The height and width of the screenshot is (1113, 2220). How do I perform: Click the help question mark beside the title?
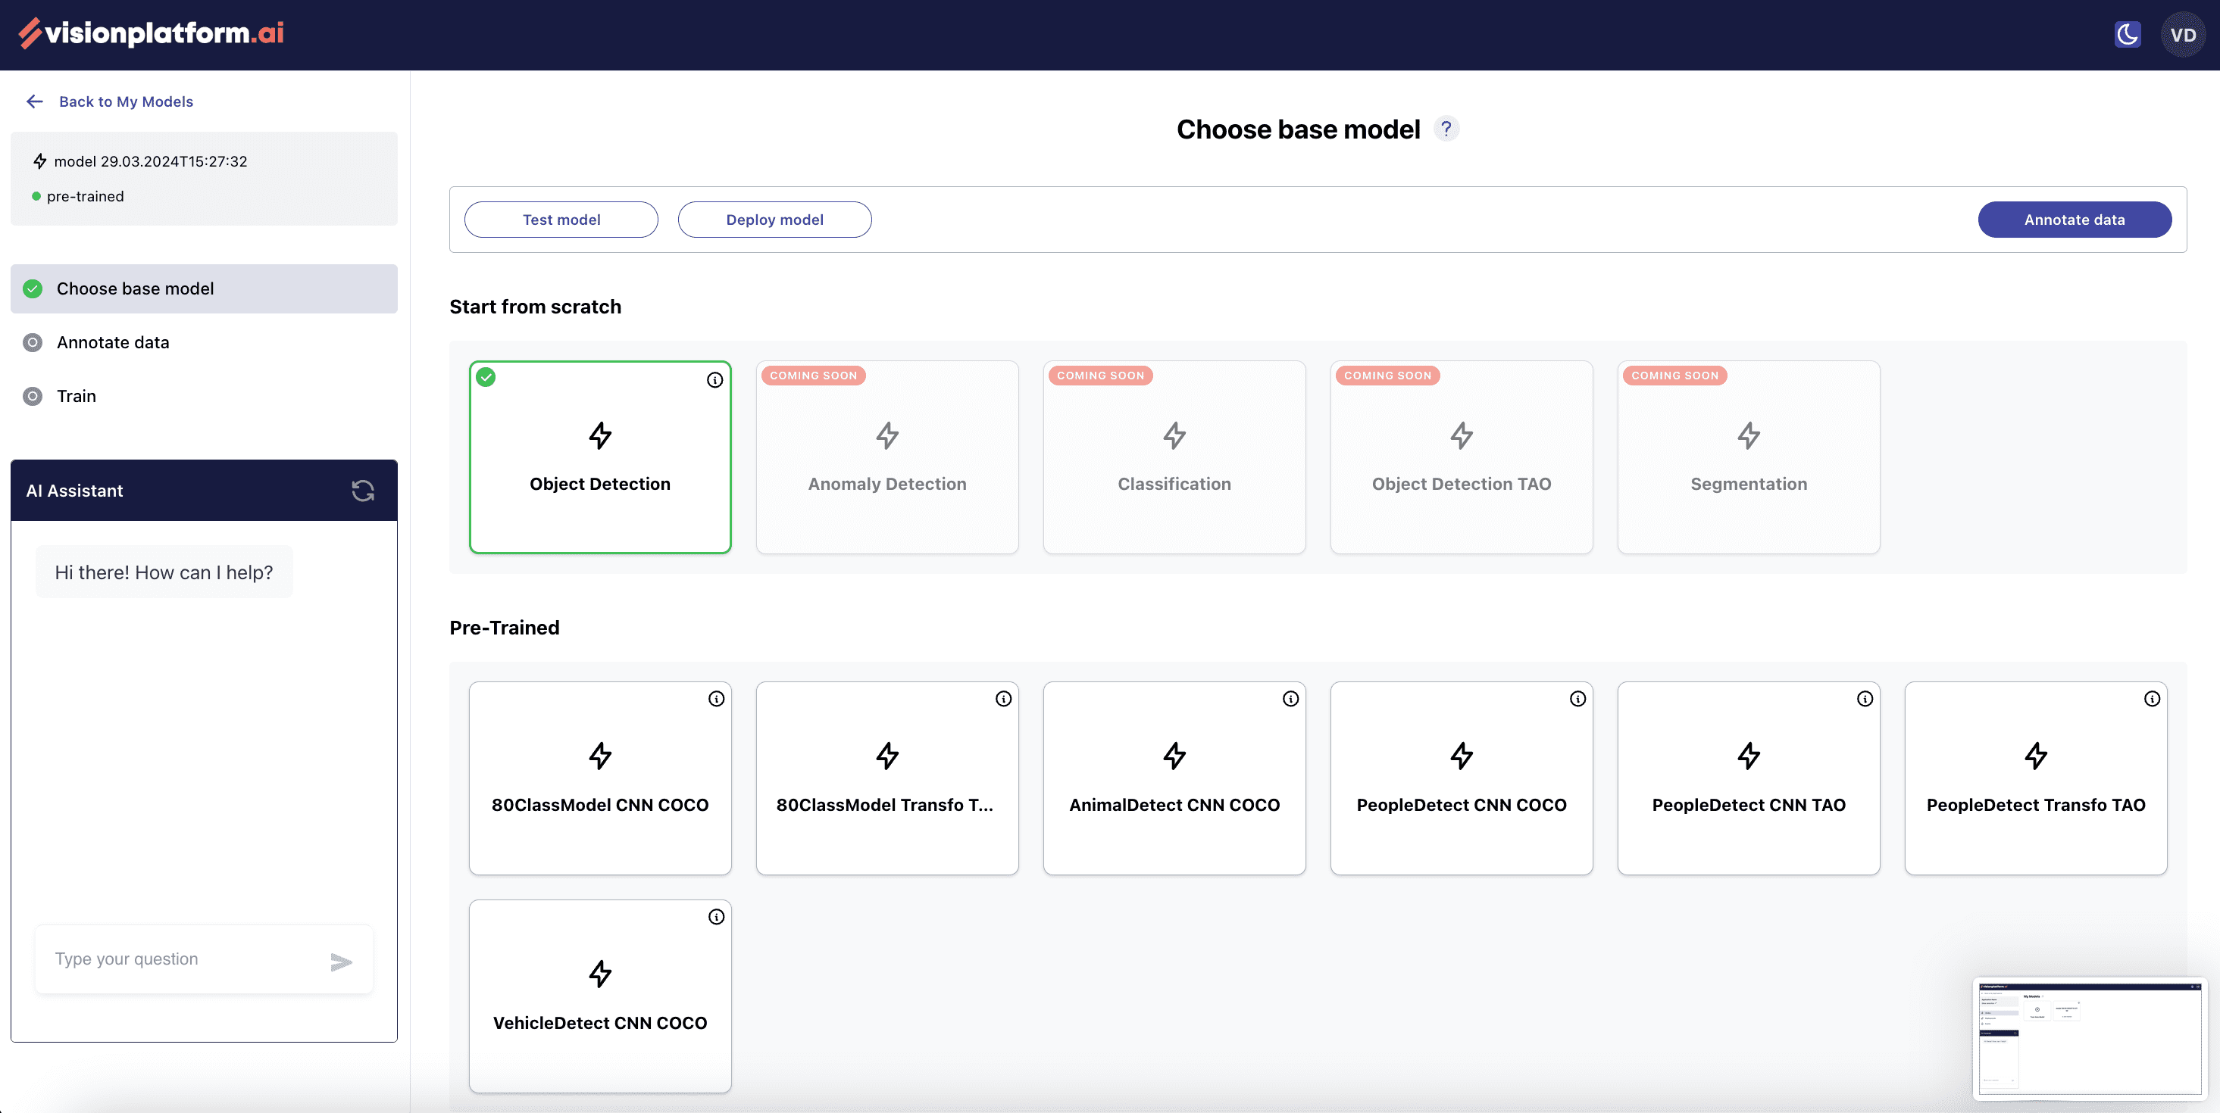point(1446,129)
